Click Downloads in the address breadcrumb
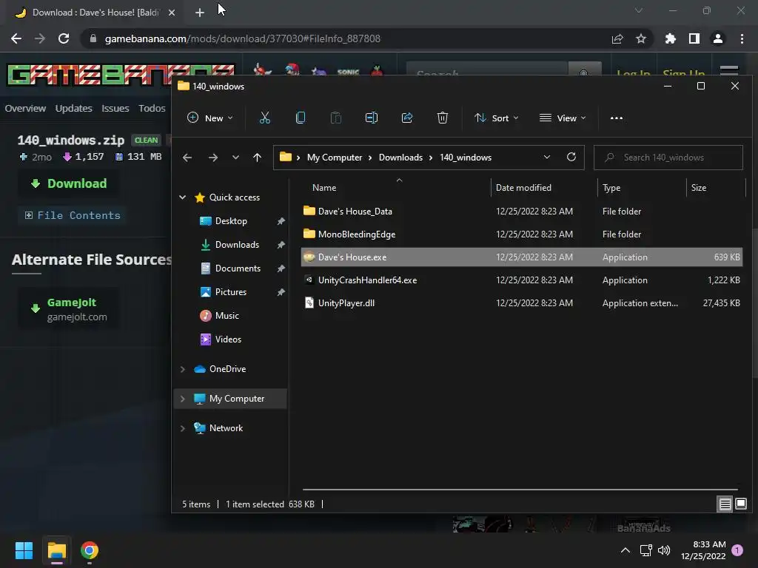Viewport: 758px width, 568px height. [400, 158]
